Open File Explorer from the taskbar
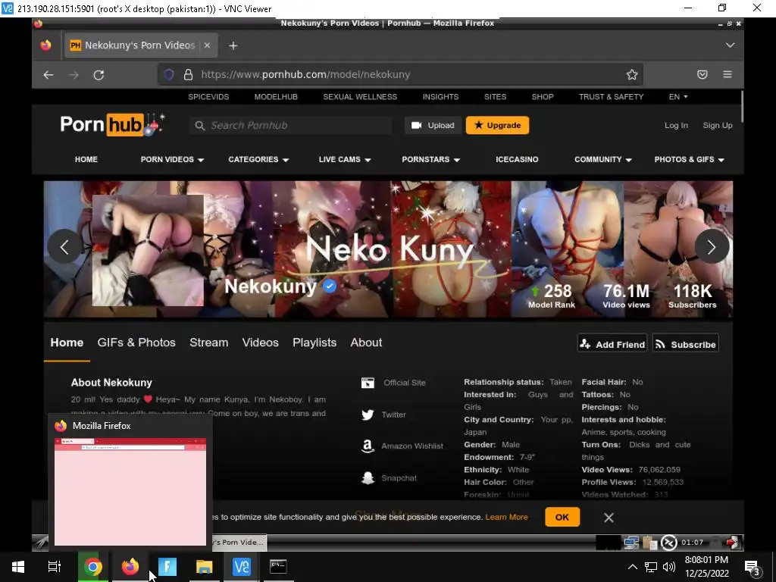 click(204, 567)
